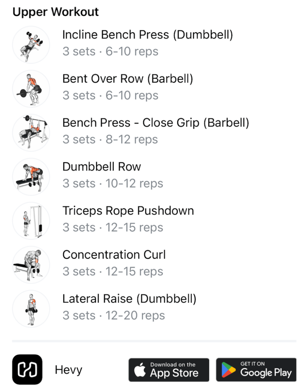The width and height of the screenshot is (308, 388).
Task: Select Bench Press - Close Grip (Barbell) title
Action: [156, 123]
